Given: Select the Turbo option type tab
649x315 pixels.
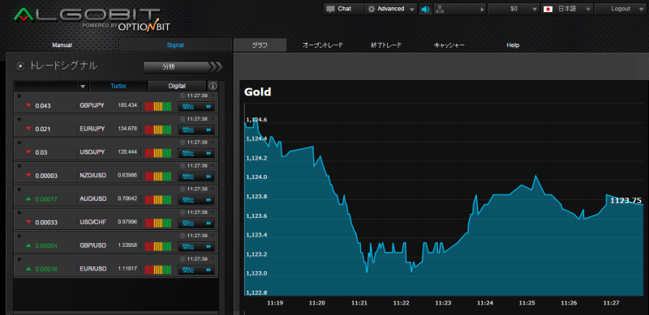Looking at the screenshot, I should tap(118, 86).
